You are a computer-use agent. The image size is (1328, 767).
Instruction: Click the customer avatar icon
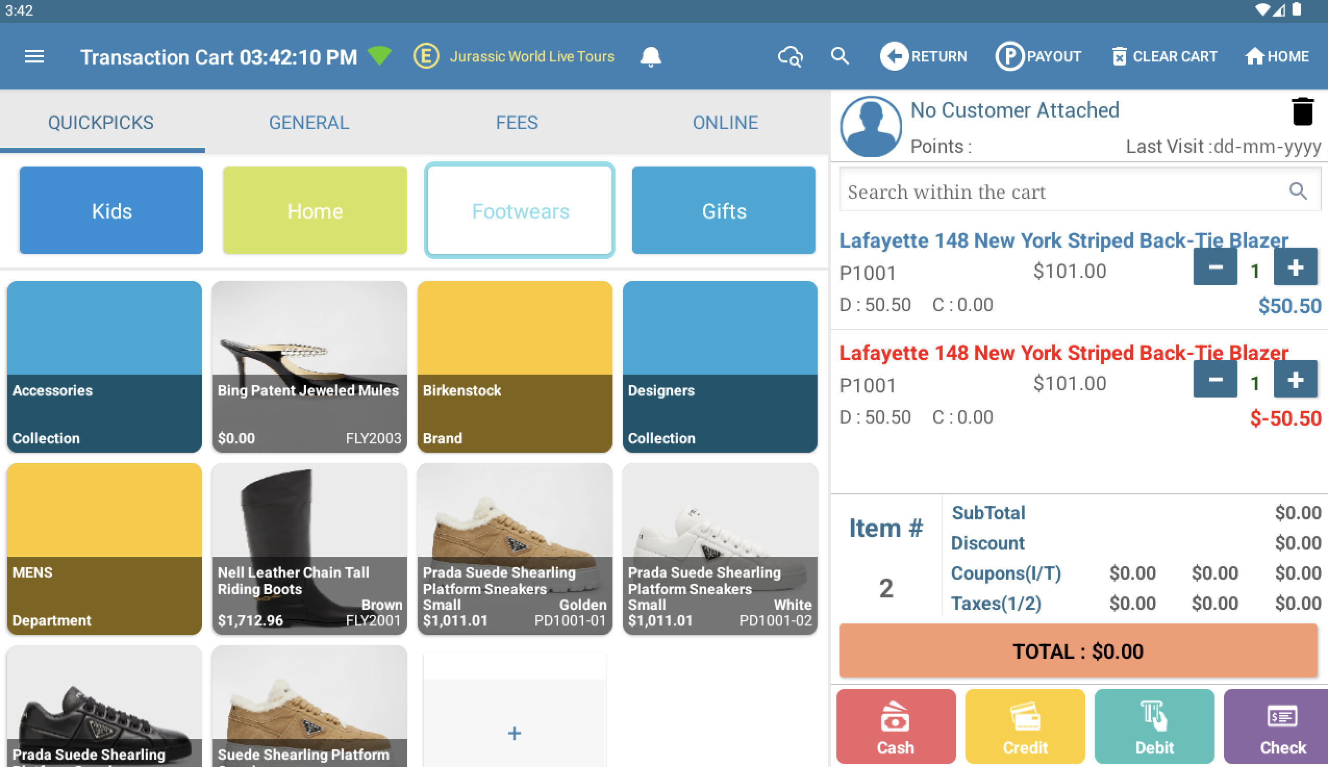pos(871,126)
